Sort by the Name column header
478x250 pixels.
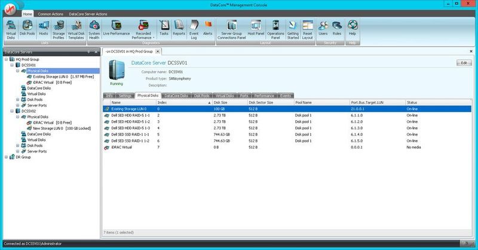[x=133, y=102]
